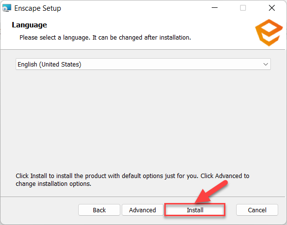Click the Enscape Setup installer icon in title bar
Image resolution: width=287 pixels, height=225 pixels.
[x=7, y=8]
